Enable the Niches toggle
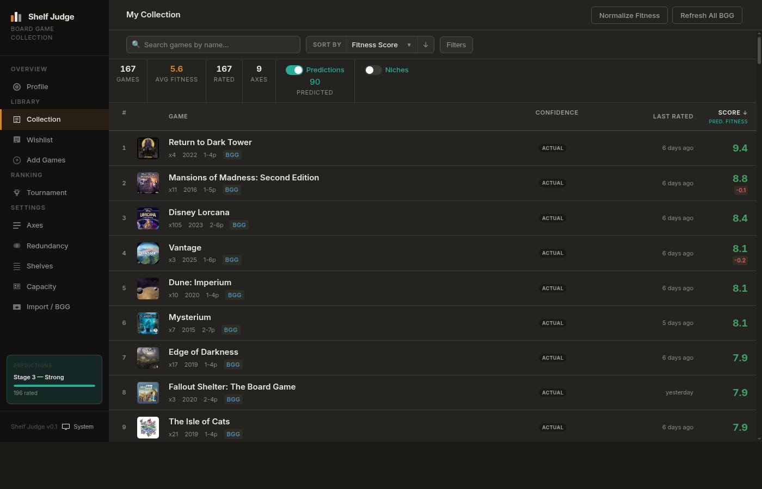762x489 pixels. point(373,70)
